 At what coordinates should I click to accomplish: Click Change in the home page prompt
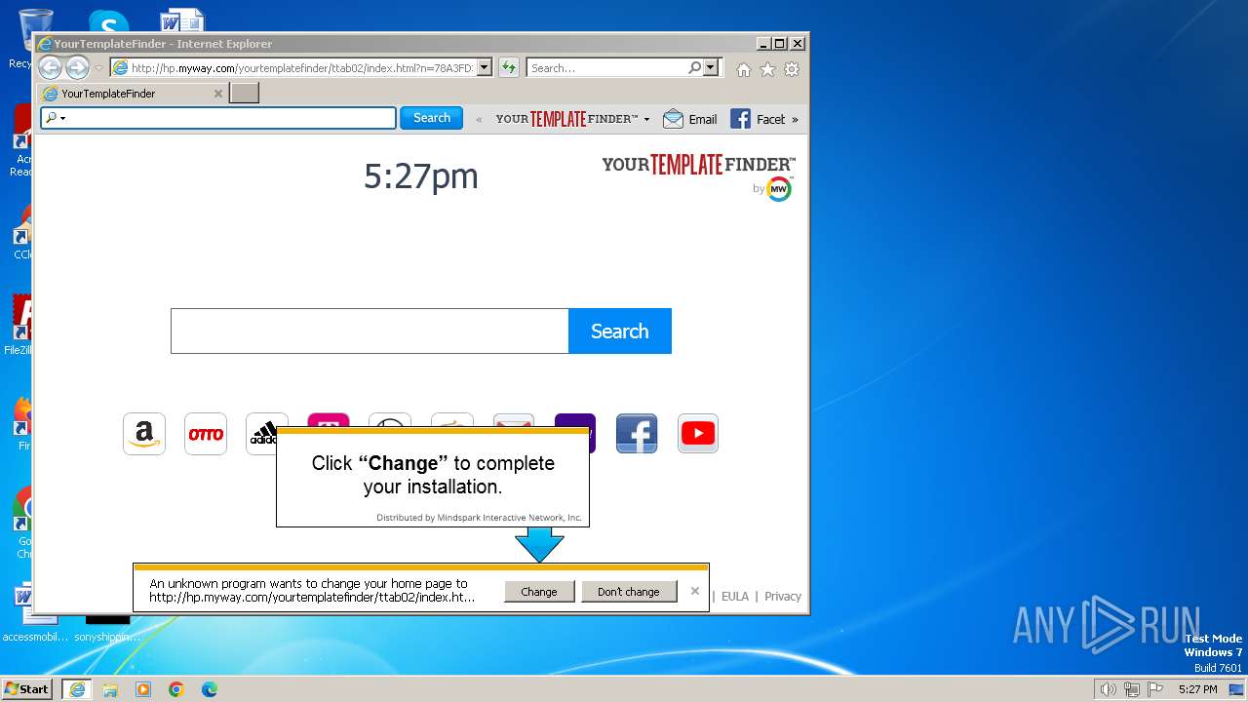pos(539,592)
